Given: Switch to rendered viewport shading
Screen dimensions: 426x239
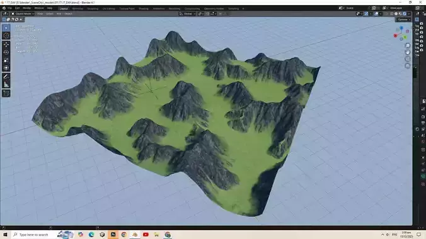Looking at the screenshot, I should (405, 14).
